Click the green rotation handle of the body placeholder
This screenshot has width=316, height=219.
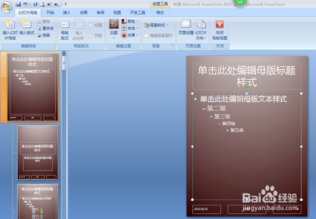point(246,86)
